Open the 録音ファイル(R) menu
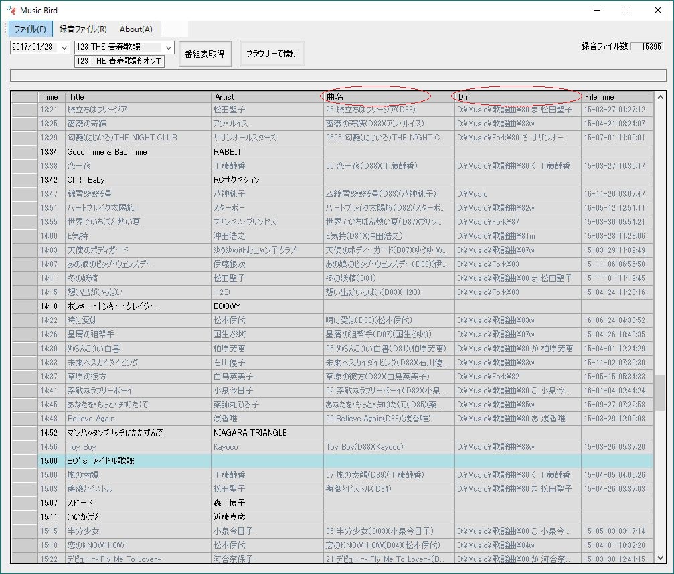Screen dimensions: 674x574 [83, 29]
